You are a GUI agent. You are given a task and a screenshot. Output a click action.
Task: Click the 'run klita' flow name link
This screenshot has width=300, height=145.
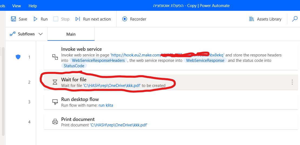(106, 105)
